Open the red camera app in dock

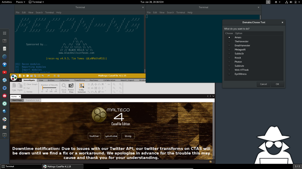point(5,96)
